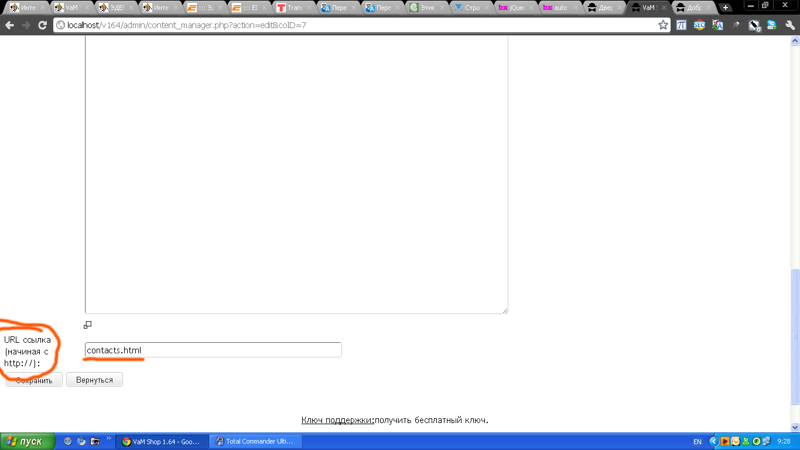Click the translate extension icon
Image resolution: width=800 pixels, height=450 pixels.
717,25
